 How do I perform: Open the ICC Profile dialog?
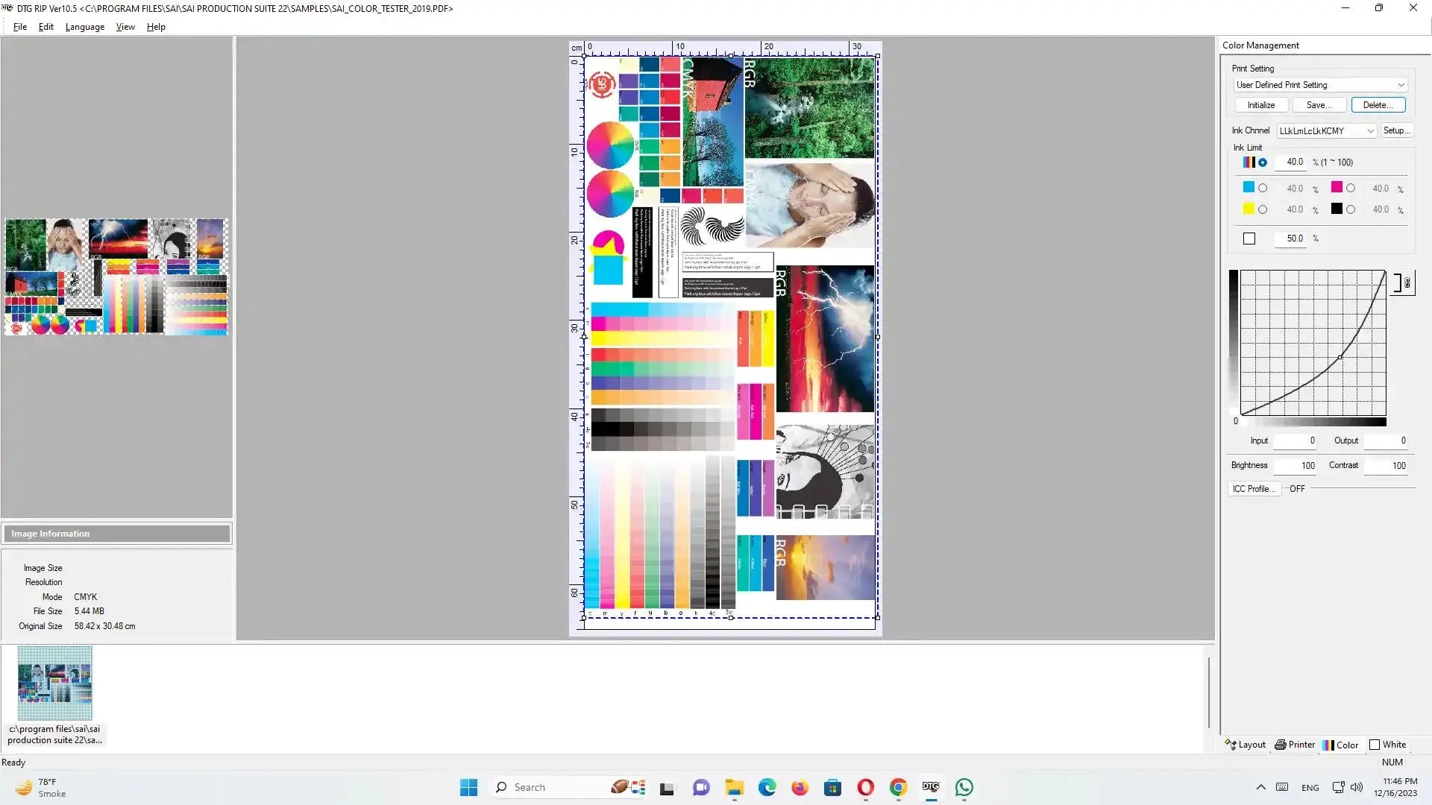[x=1254, y=488]
